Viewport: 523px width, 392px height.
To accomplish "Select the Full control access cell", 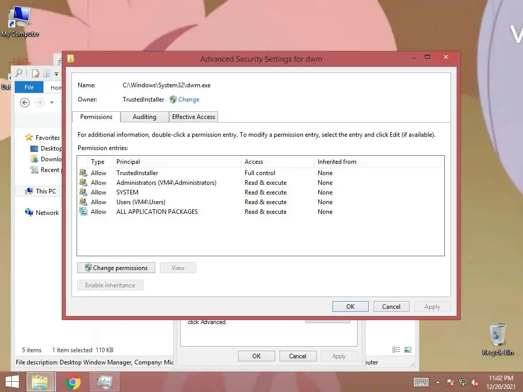I will click(x=260, y=173).
